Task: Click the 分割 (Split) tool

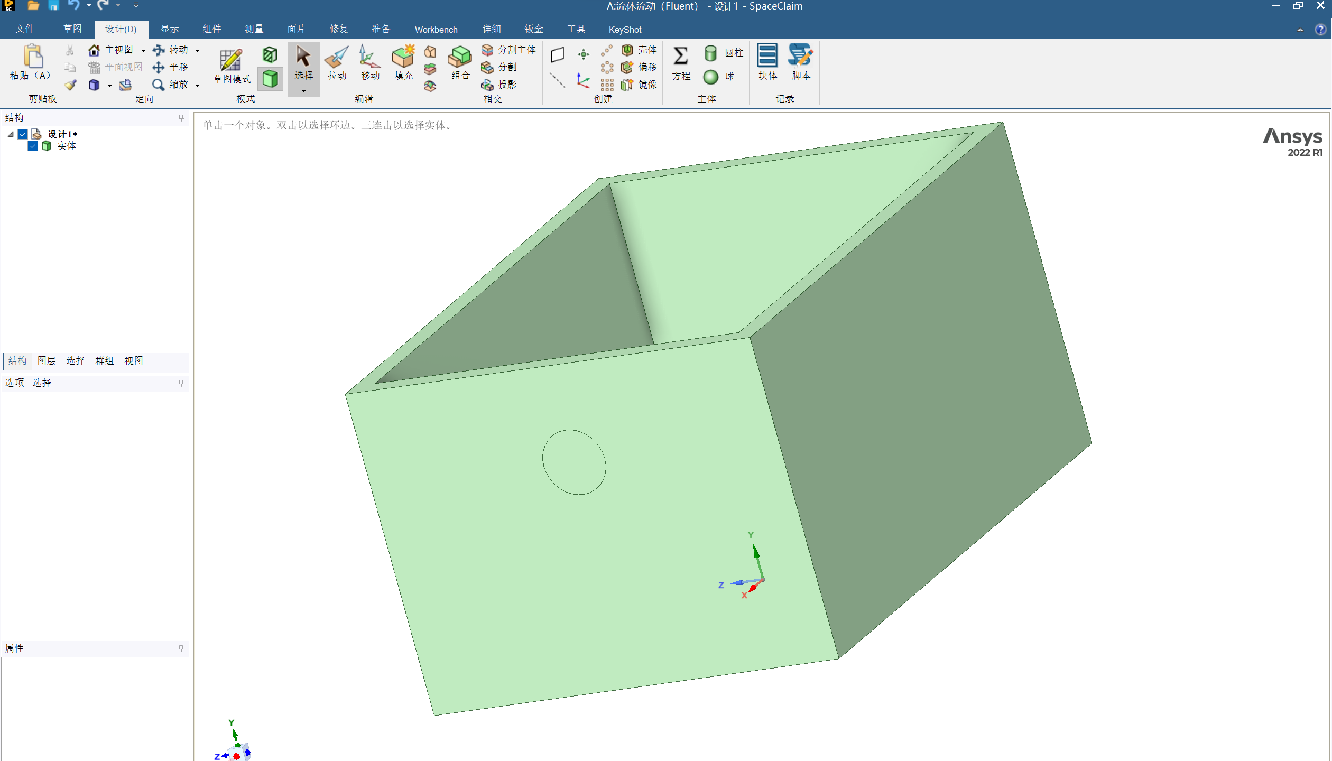Action: (x=498, y=67)
